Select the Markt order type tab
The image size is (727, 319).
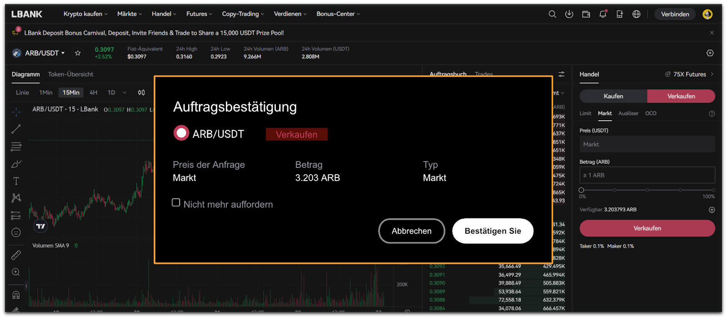[x=605, y=113]
